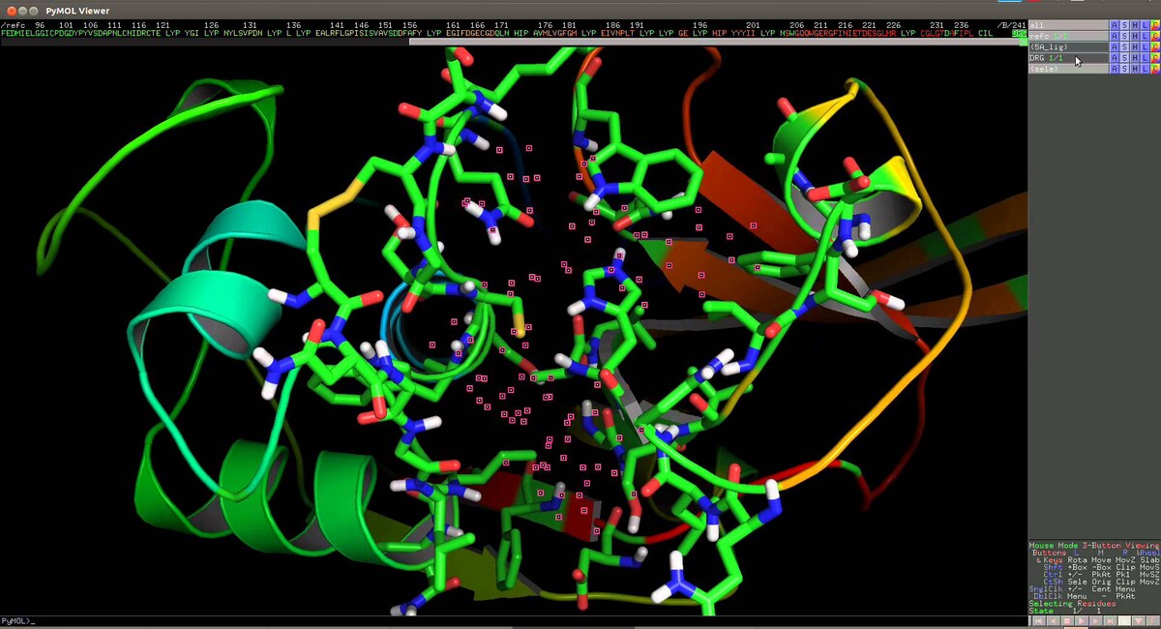Viewport: 1161px width, 629px height.
Task: Click the H button for (5A_lig) selection
Action: pos(1134,46)
